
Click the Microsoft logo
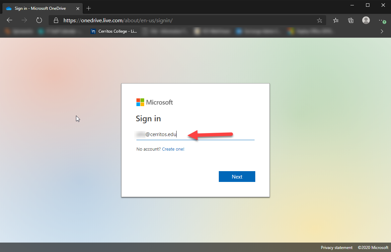point(154,102)
